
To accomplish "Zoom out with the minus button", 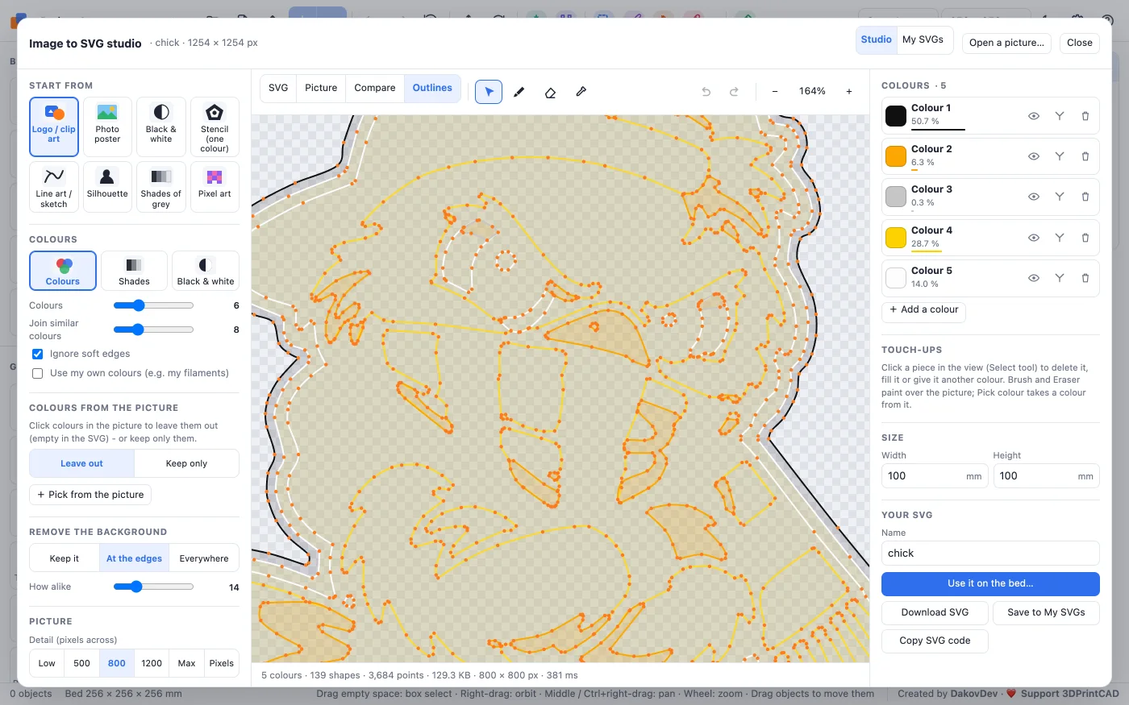I will pyautogui.click(x=775, y=92).
